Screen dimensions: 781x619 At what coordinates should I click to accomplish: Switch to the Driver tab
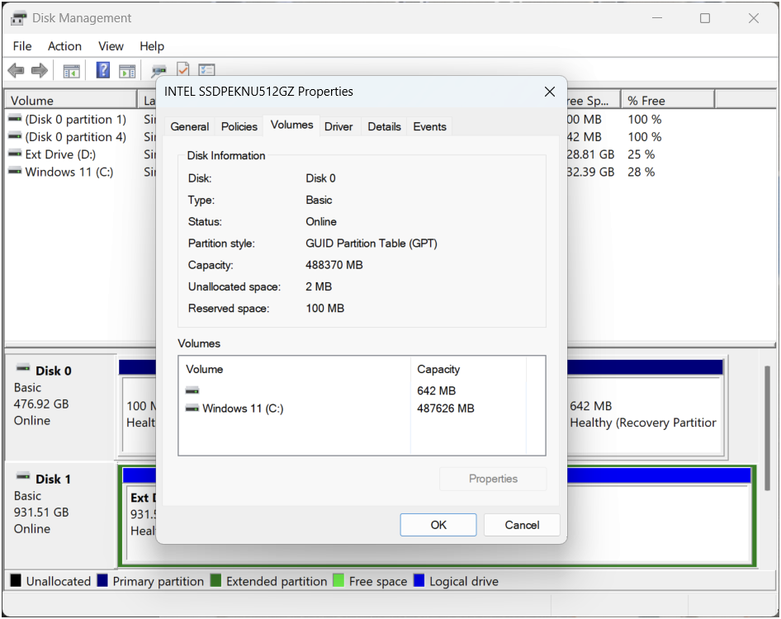(338, 126)
